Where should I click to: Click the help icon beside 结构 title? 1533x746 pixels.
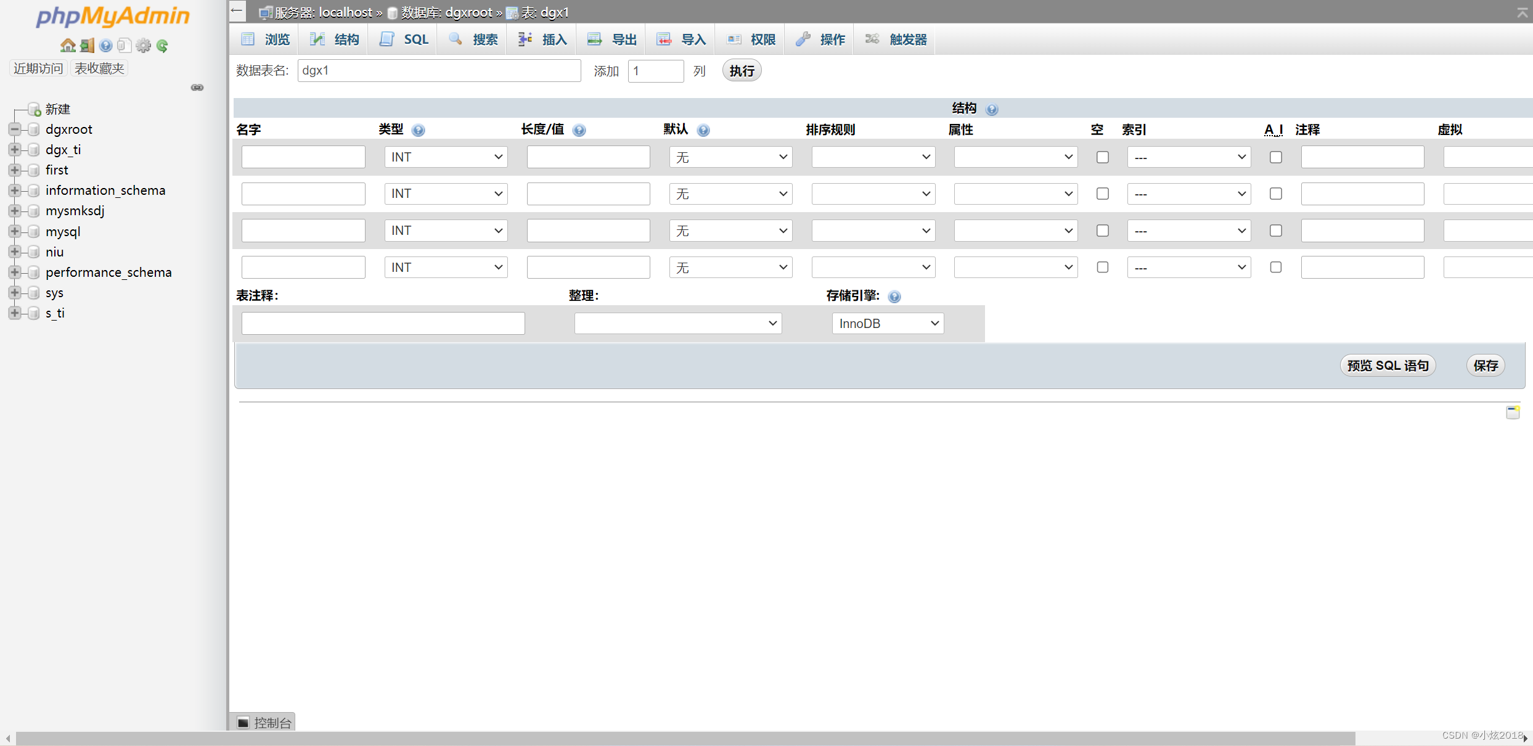coord(992,109)
